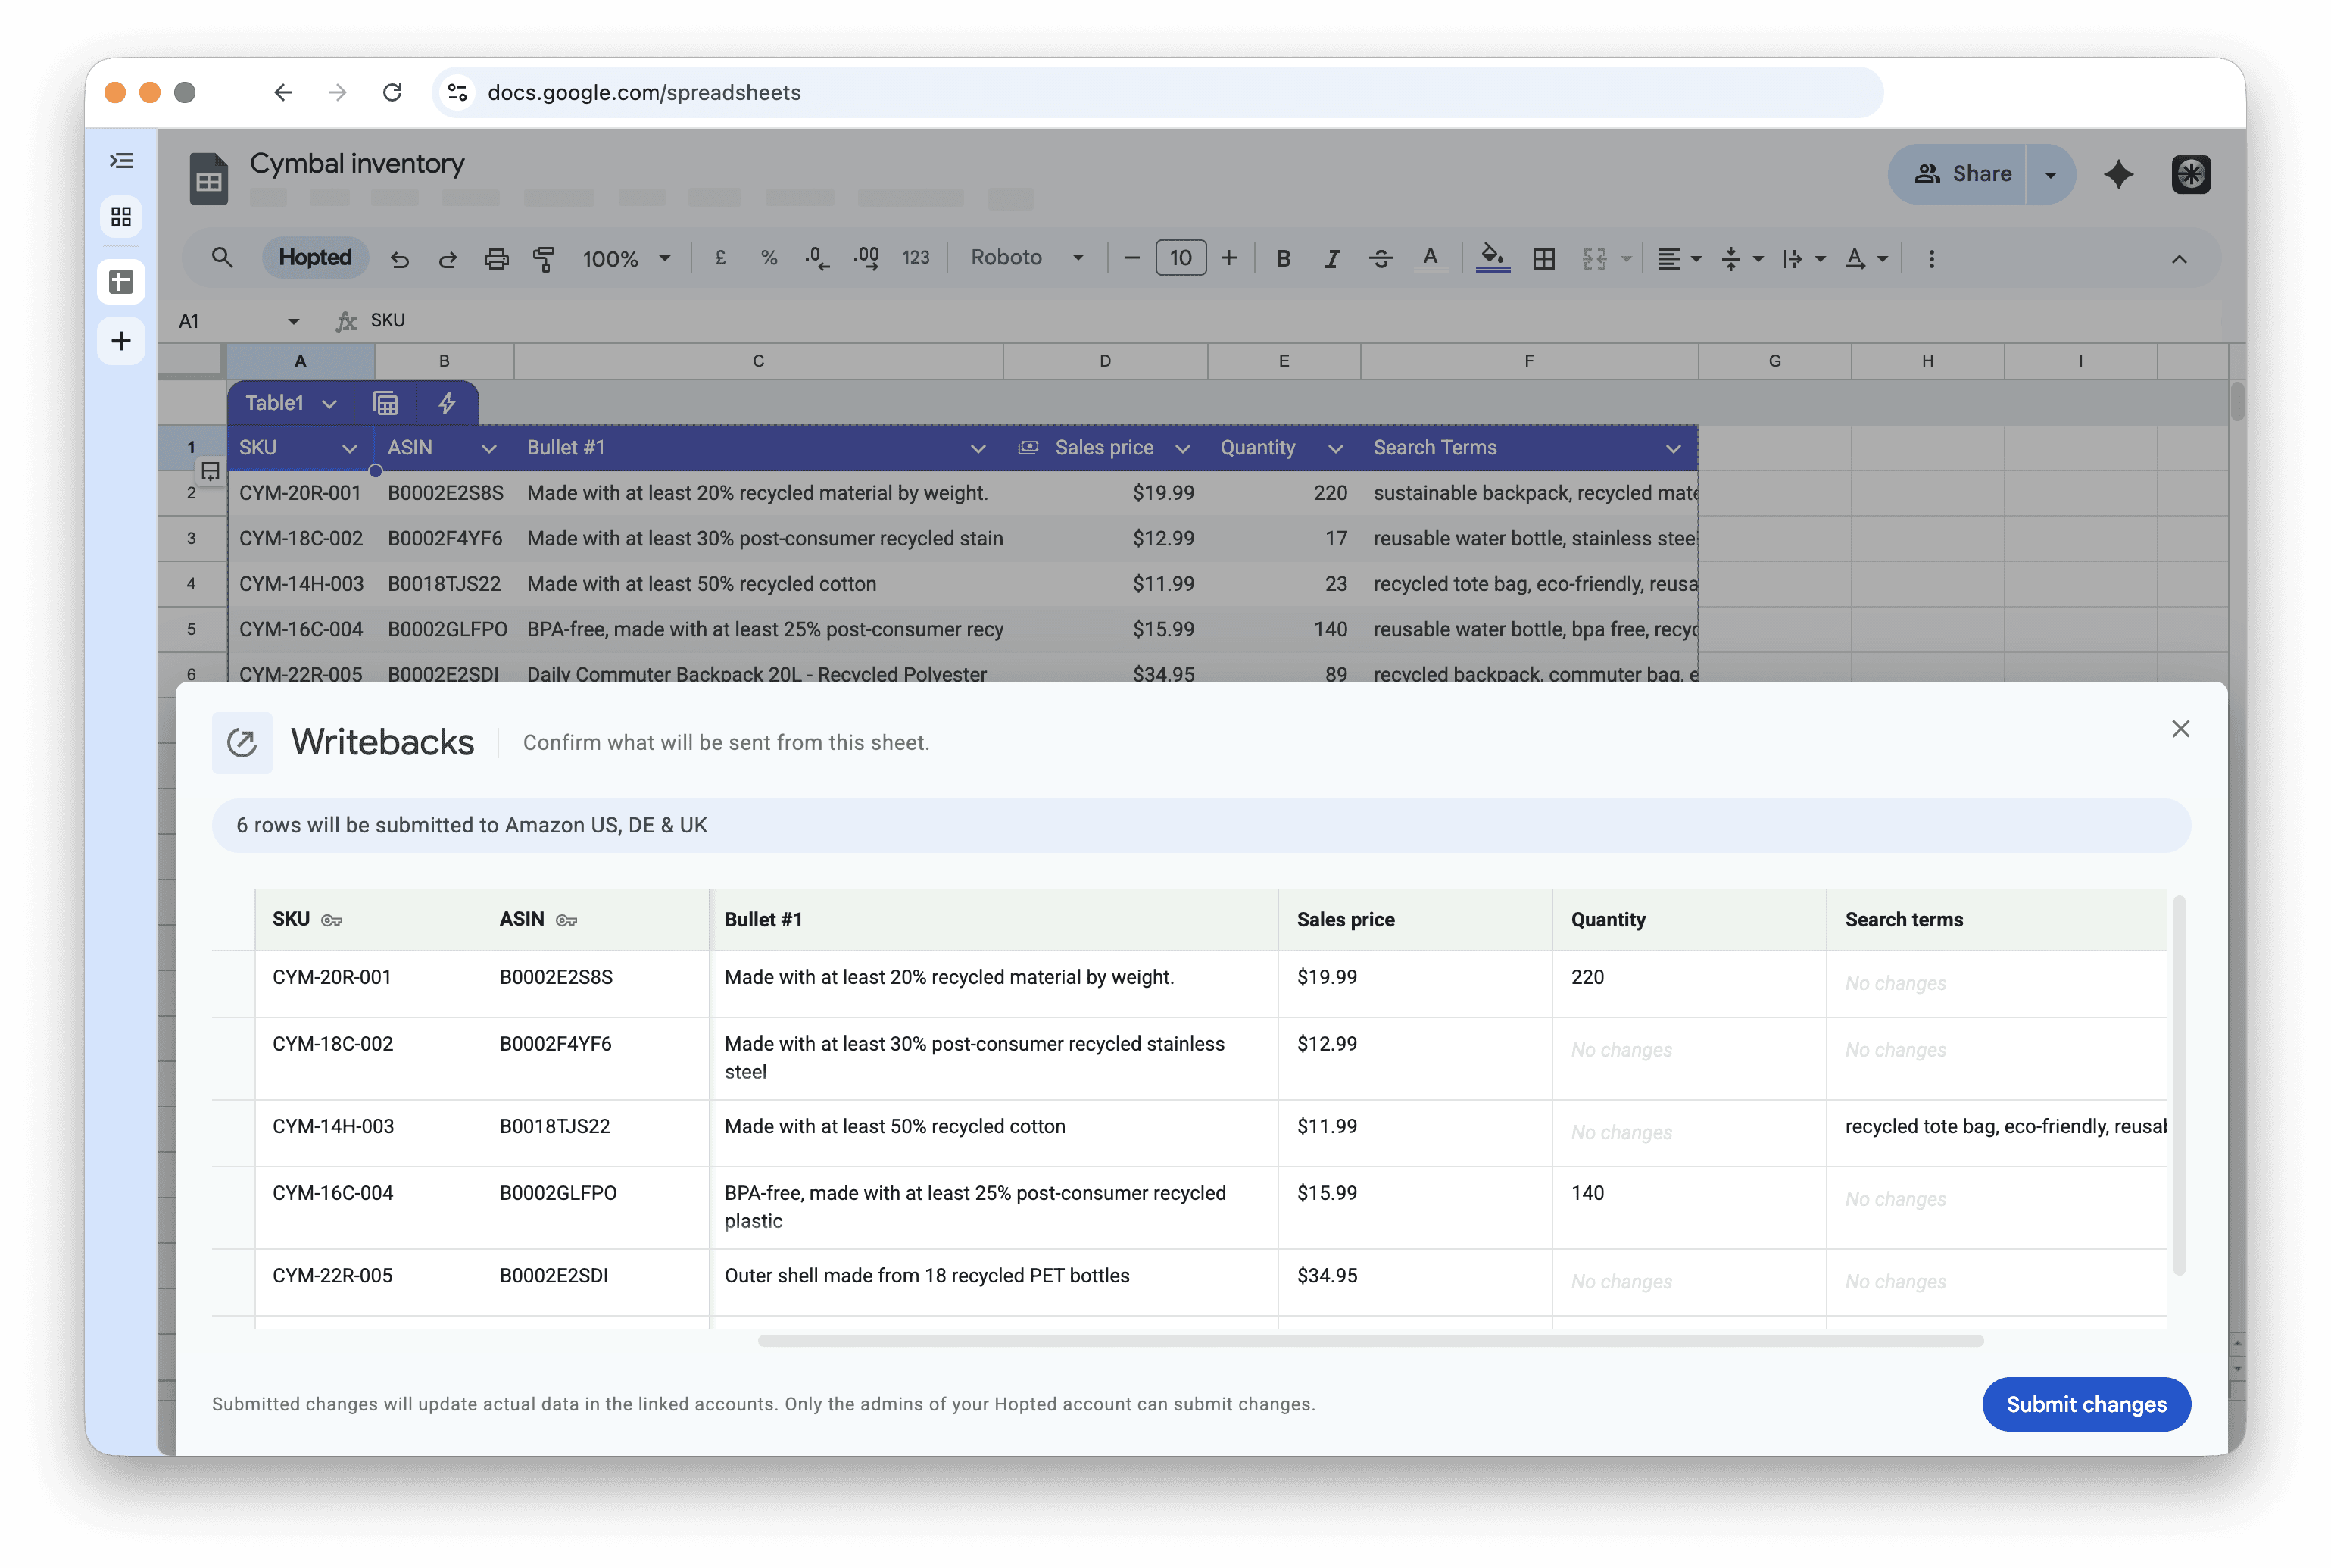The height and width of the screenshot is (1568, 2331).
Task: Open the three-dot overflow menu
Action: tap(1931, 258)
